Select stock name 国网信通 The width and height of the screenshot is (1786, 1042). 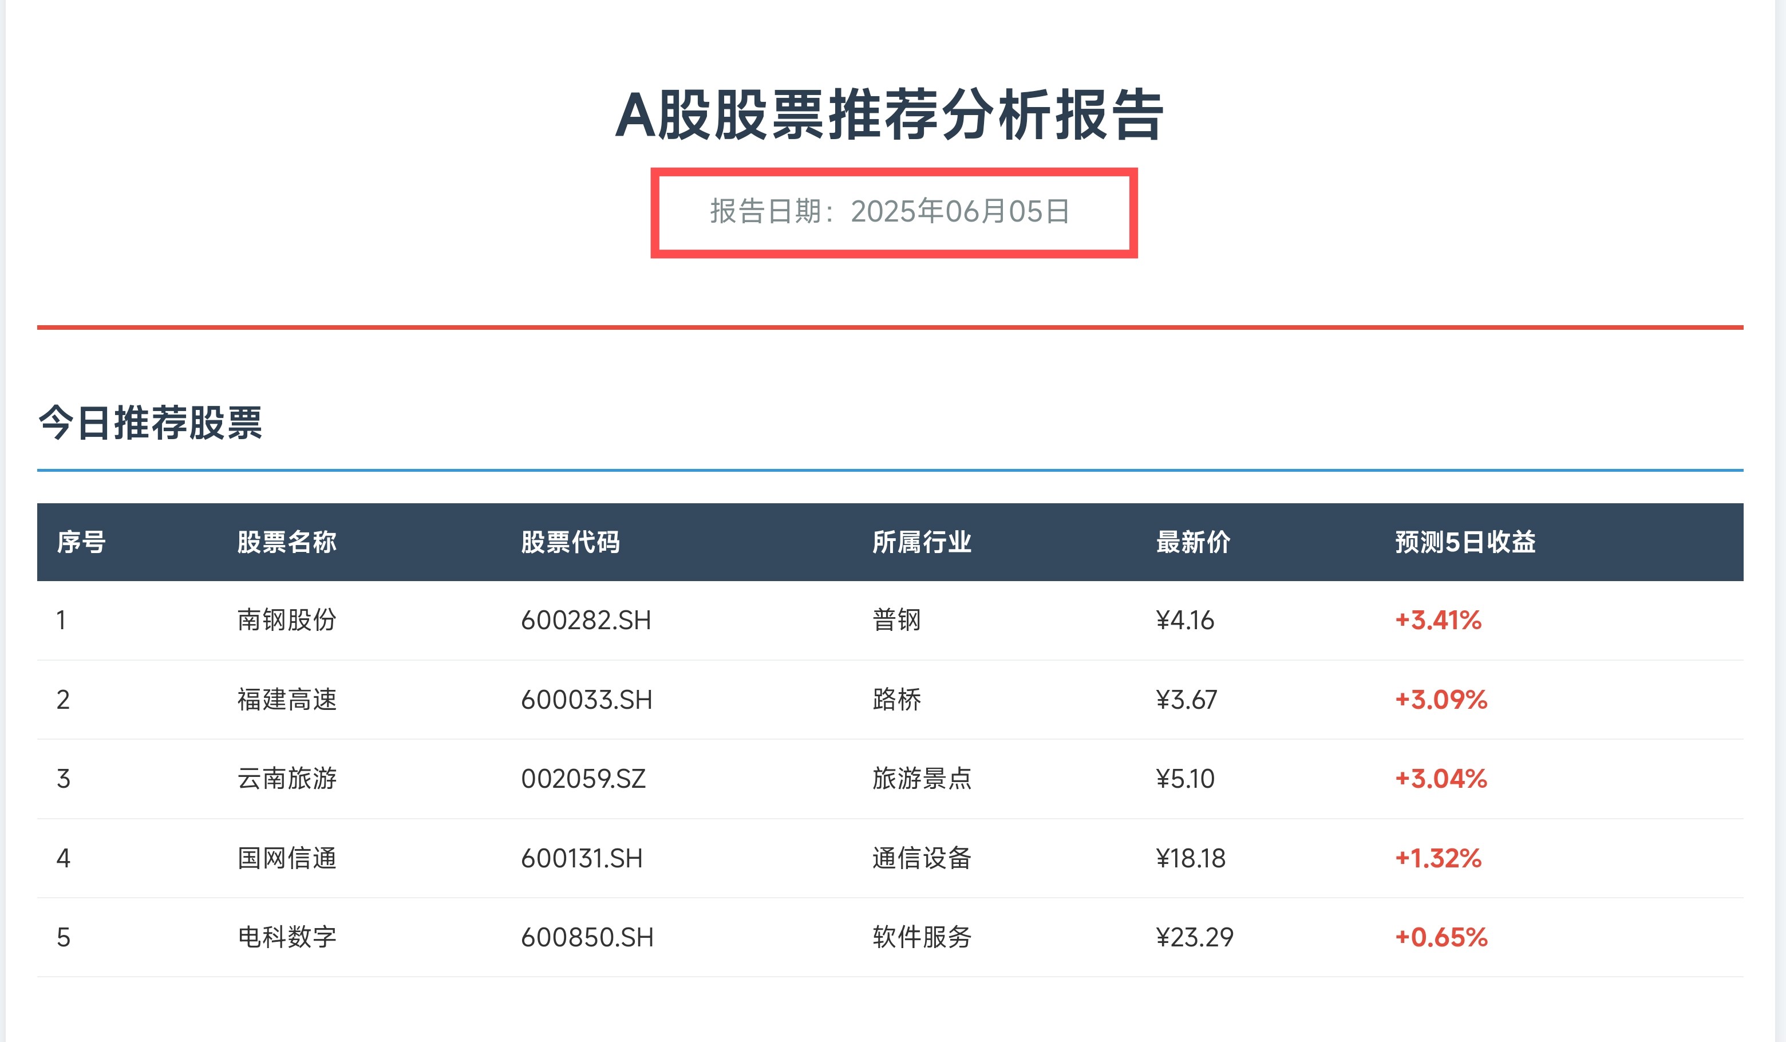[x=287, y=858]
